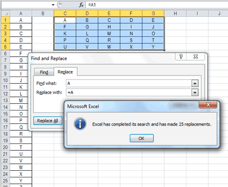Select column H header
This screenshot has height=187, width=228.
click(175, 13)
